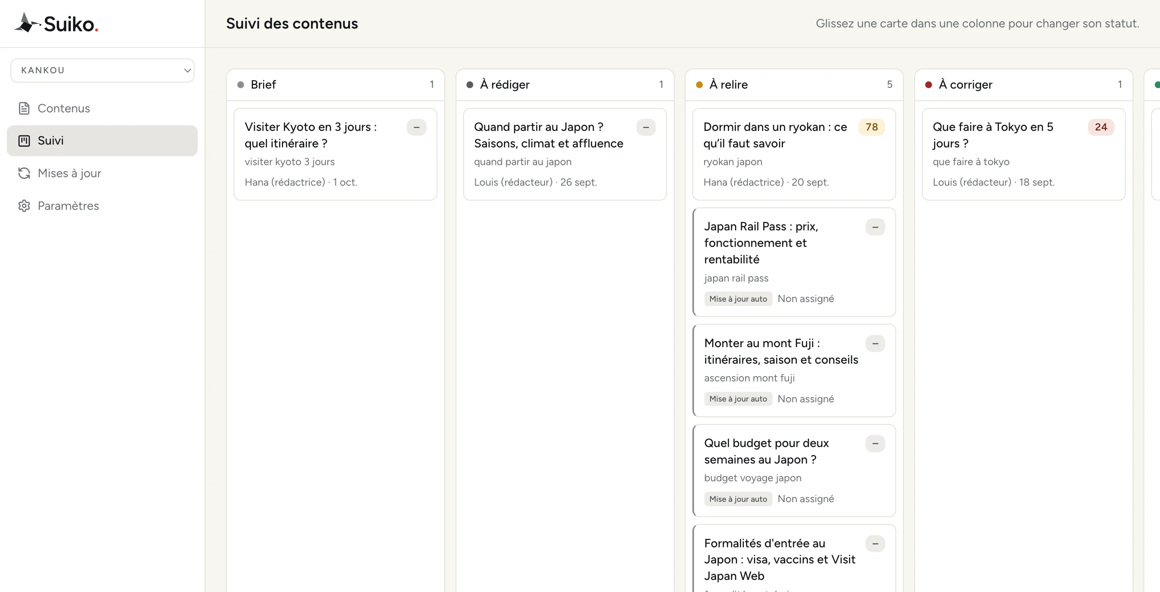
Task: Click the keyword 'budget voyage japon'
Action: (752, 478)
